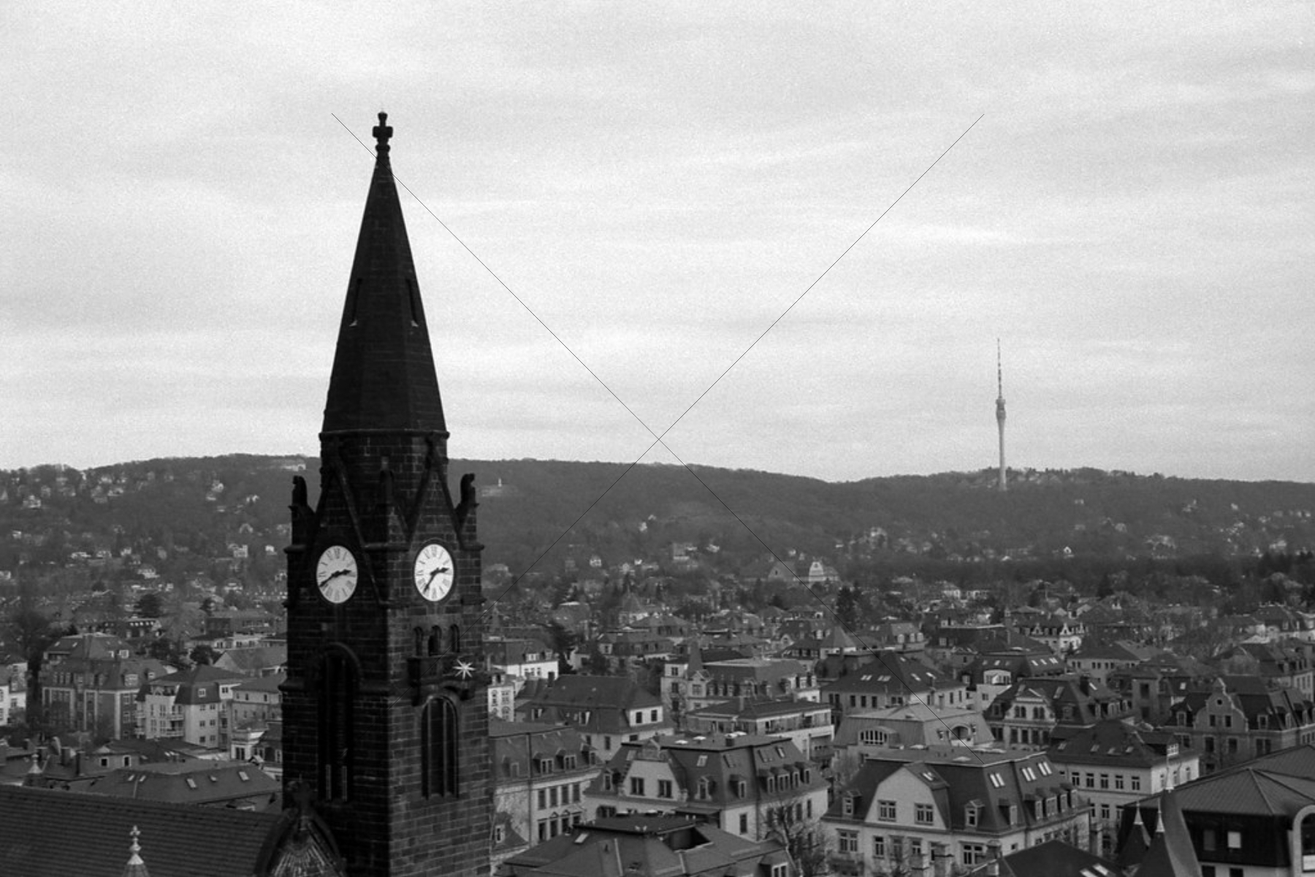The height and width of the screenshot is (877, 1315).
Task: Click the center intersection of the diagonal lines
Action: [659, 440]
